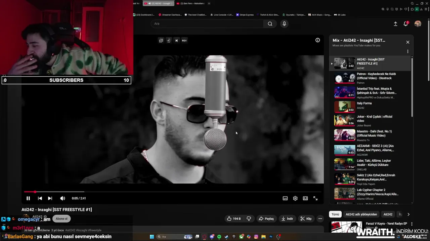
Task: Play İstanbul Trip feat. Muşta video
Action: pyautogui.click(x=370, y=93)
